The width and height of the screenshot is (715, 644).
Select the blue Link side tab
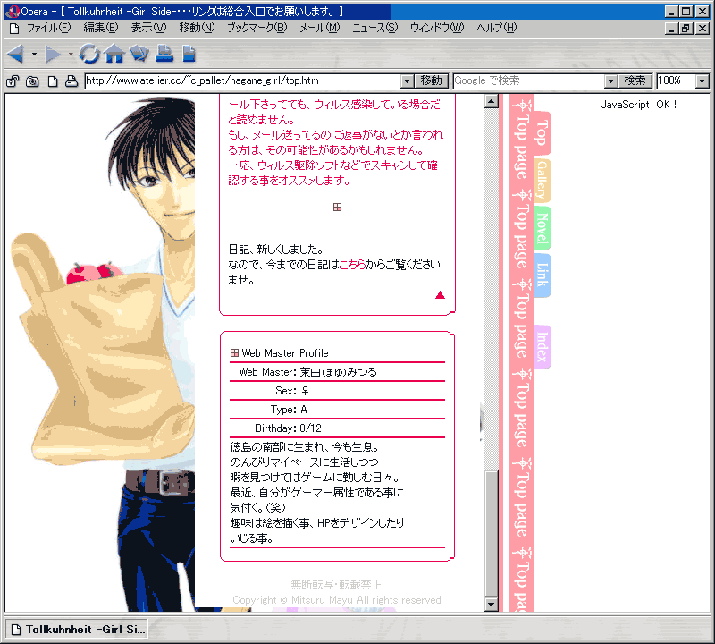pos(542,275)
